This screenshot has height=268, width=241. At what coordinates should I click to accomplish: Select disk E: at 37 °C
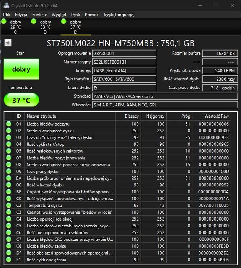point(75,27)
